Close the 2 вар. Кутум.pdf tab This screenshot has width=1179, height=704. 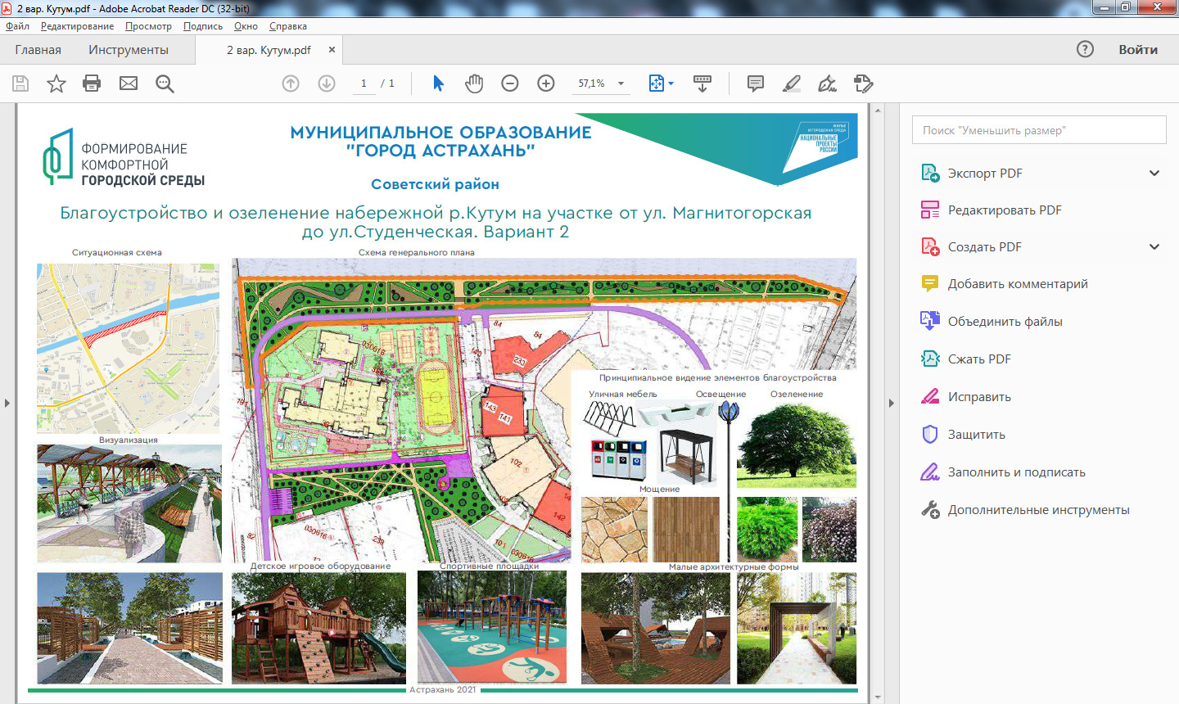[332, 49]
